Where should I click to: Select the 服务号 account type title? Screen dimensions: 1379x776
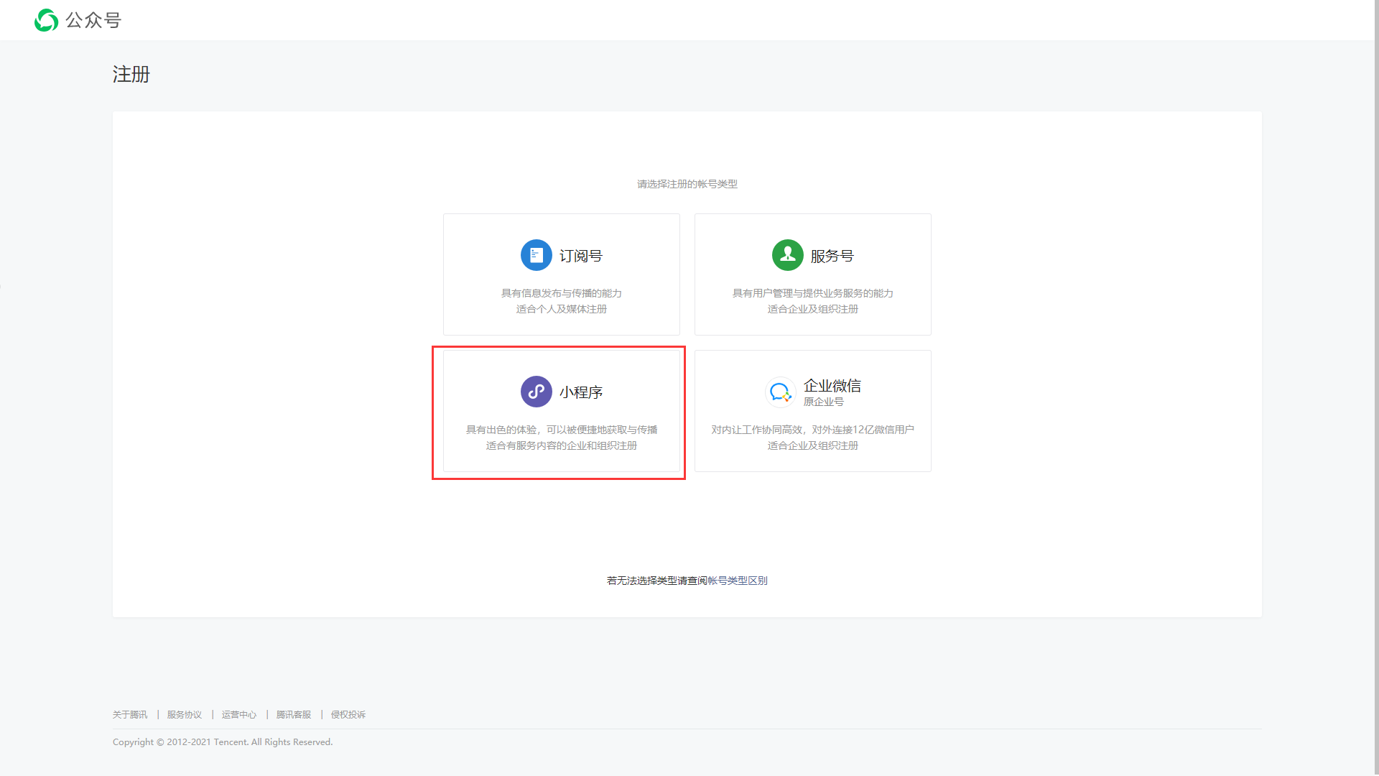click(832, 256)
